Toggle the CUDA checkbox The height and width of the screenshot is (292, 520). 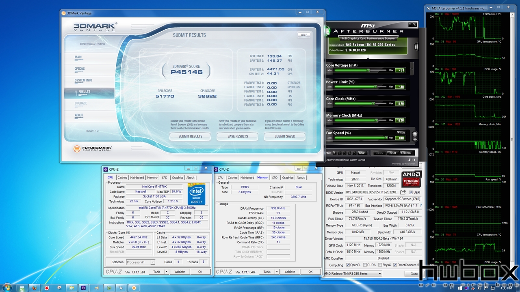pyautogui.click(x=364, y=265)
